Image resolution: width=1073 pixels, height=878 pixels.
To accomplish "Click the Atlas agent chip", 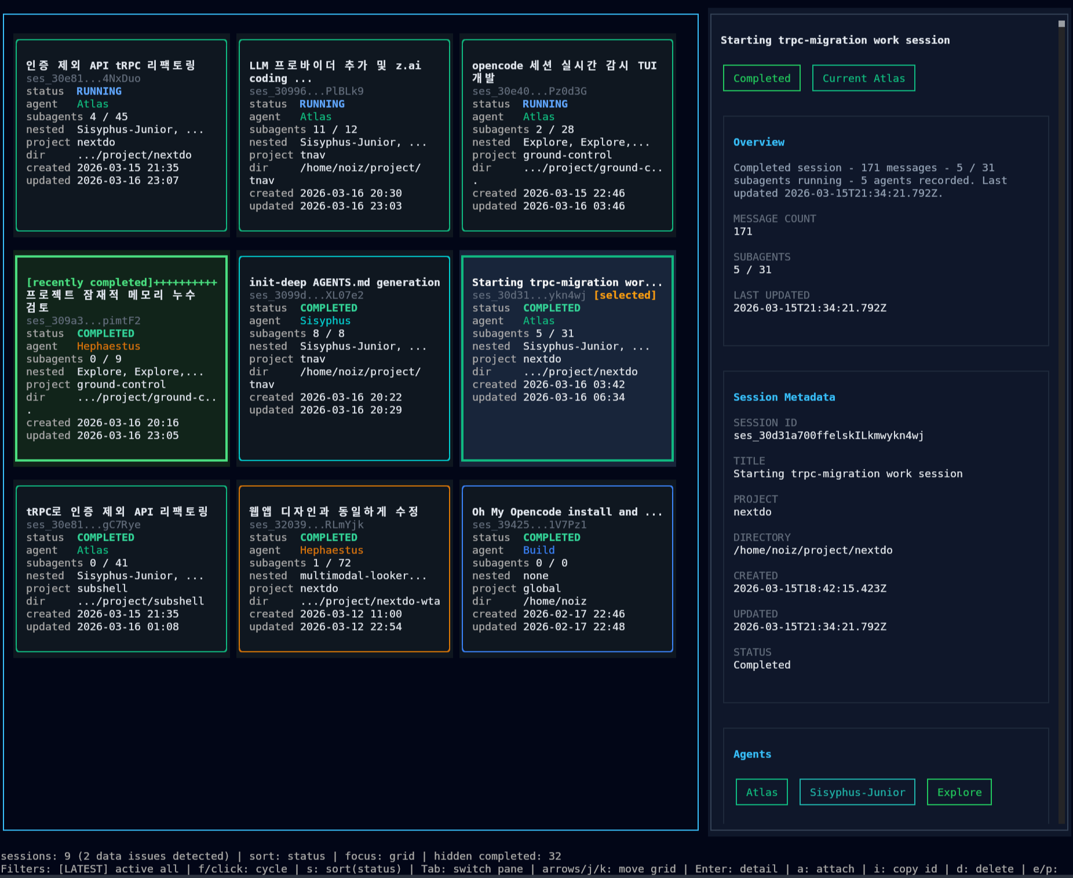I will [762, 792].
